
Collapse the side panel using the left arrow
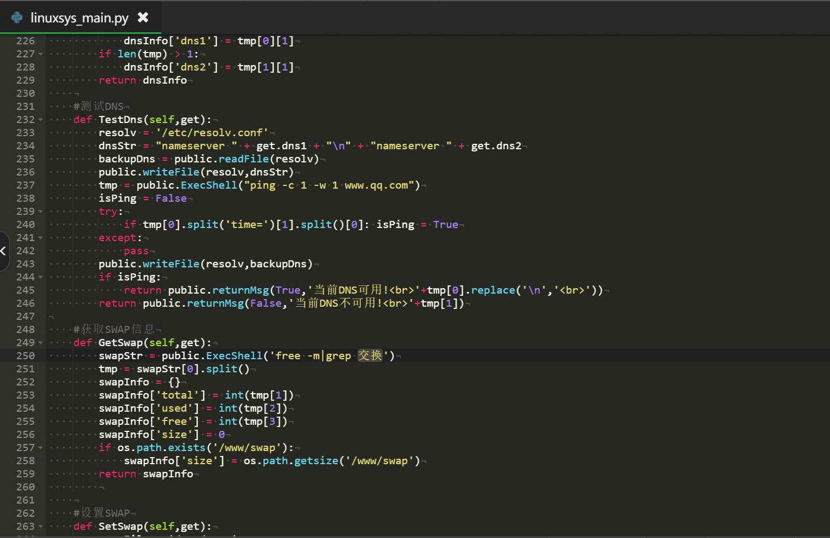4,251
